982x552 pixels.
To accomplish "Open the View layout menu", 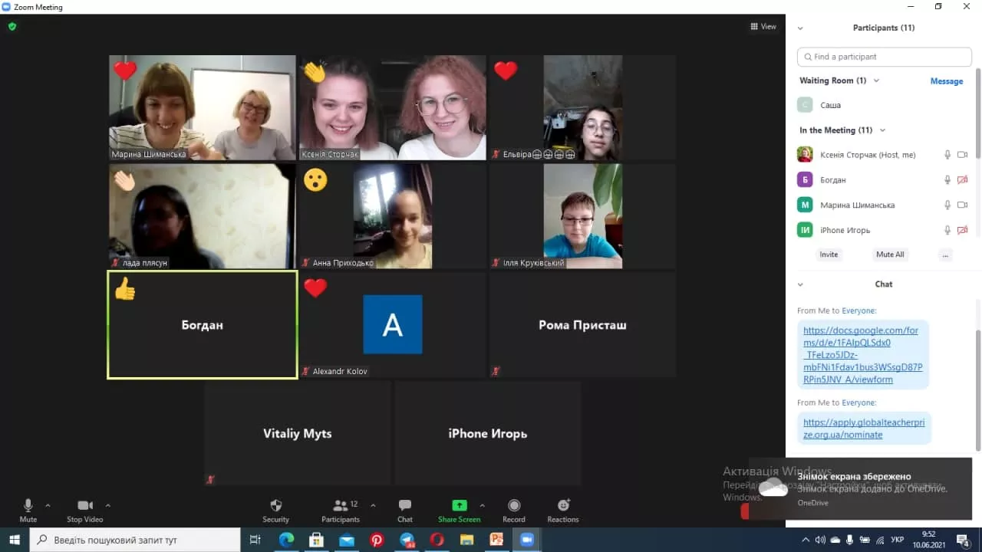I will [x=763, y=27].
